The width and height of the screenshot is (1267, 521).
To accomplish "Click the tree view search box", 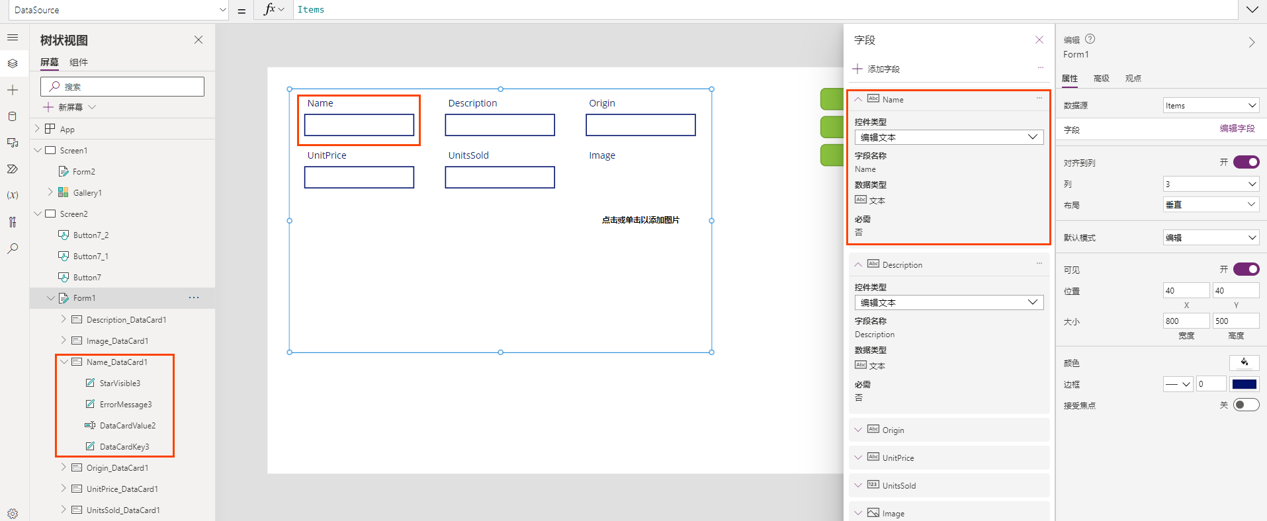I will coord(122,87).
